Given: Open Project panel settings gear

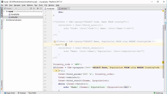Looking at the screenshot, I should [38, 8].
